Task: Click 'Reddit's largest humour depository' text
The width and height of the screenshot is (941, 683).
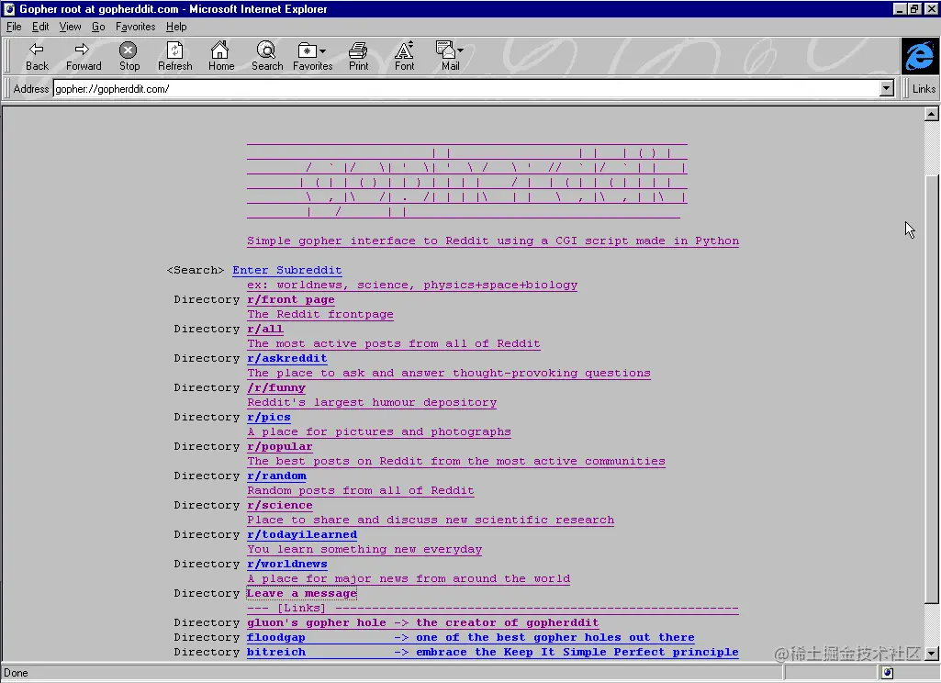Action: click(372, 403)
